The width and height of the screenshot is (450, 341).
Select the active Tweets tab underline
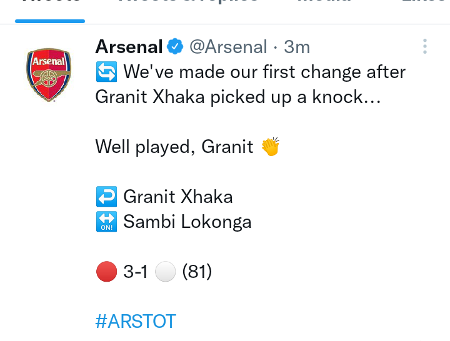tap(50, 21)
